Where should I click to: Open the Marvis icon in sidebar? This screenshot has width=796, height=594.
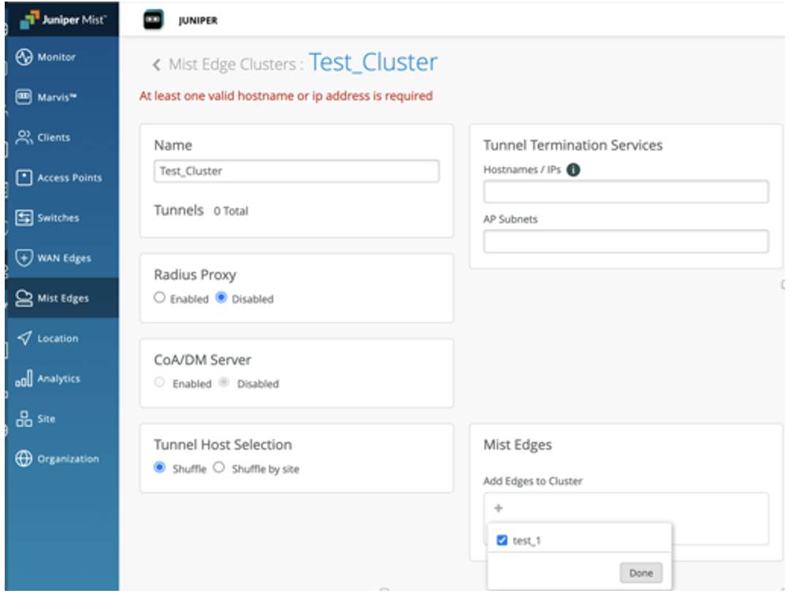[x=24, y=98]
